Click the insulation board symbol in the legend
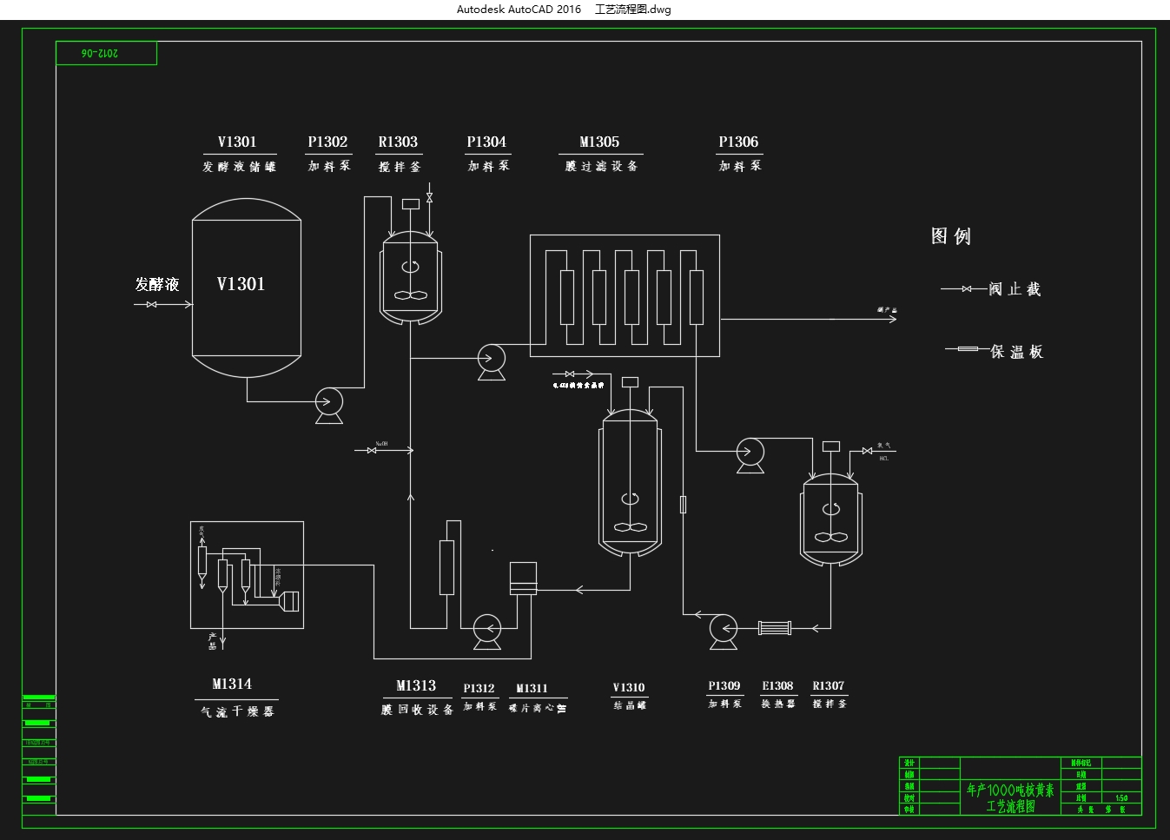1170x840 pixels. 968,349
